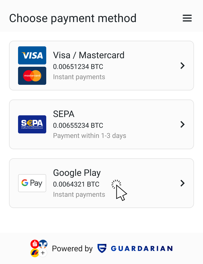Open the GUARDARIAN brand link
The image size is (203, 264).
coord(142,249)
